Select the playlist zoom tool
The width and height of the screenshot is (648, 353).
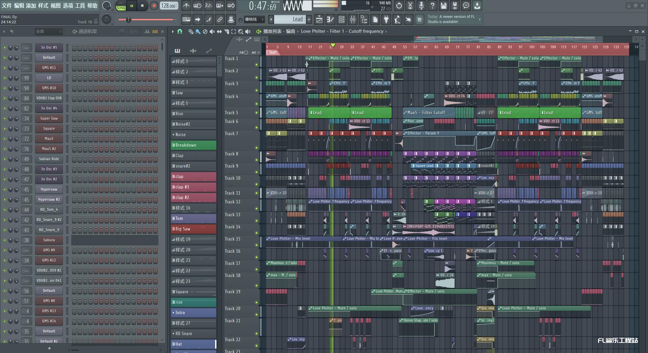point(240,31)
